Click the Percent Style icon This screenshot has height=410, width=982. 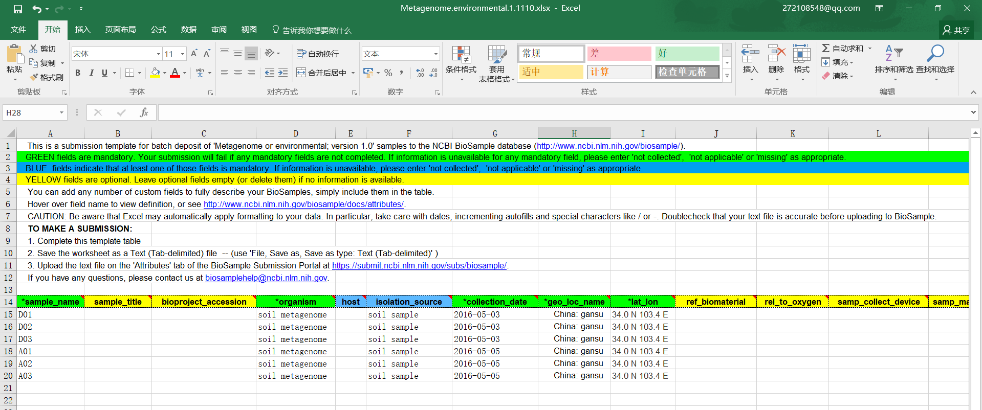[x=388, y=73]
